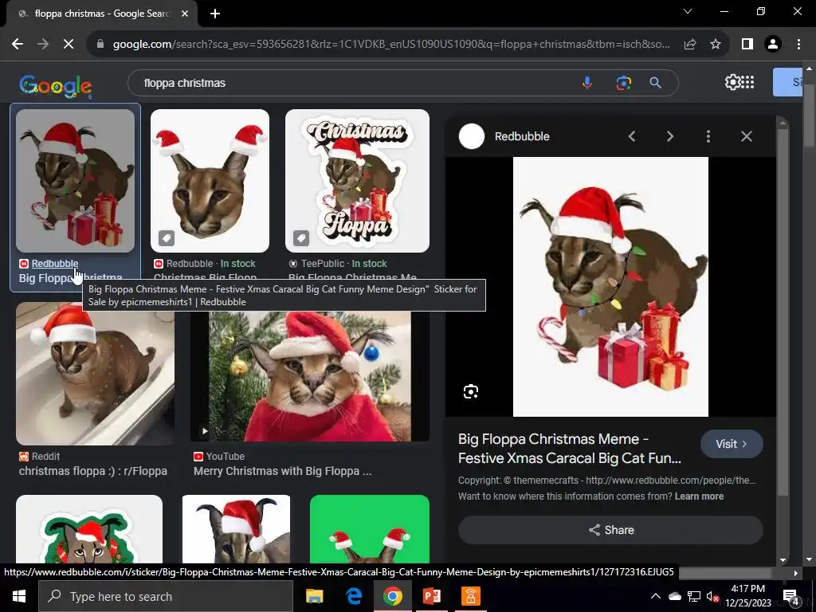Image resolution: width=816 pixels, height=612 pixels.
Task: Open the Learn more link
Action: pos(699,496)
